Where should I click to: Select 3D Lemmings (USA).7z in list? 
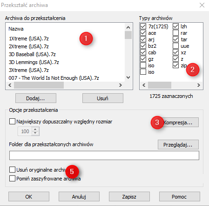(34, 62)
